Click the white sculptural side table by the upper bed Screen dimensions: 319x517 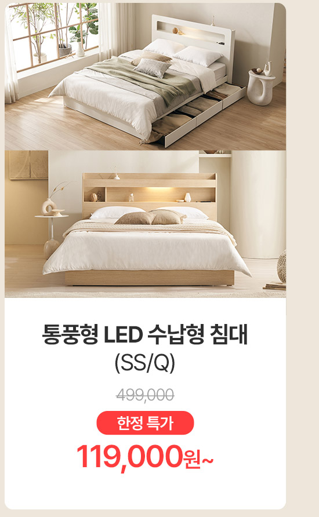point(261,87)
